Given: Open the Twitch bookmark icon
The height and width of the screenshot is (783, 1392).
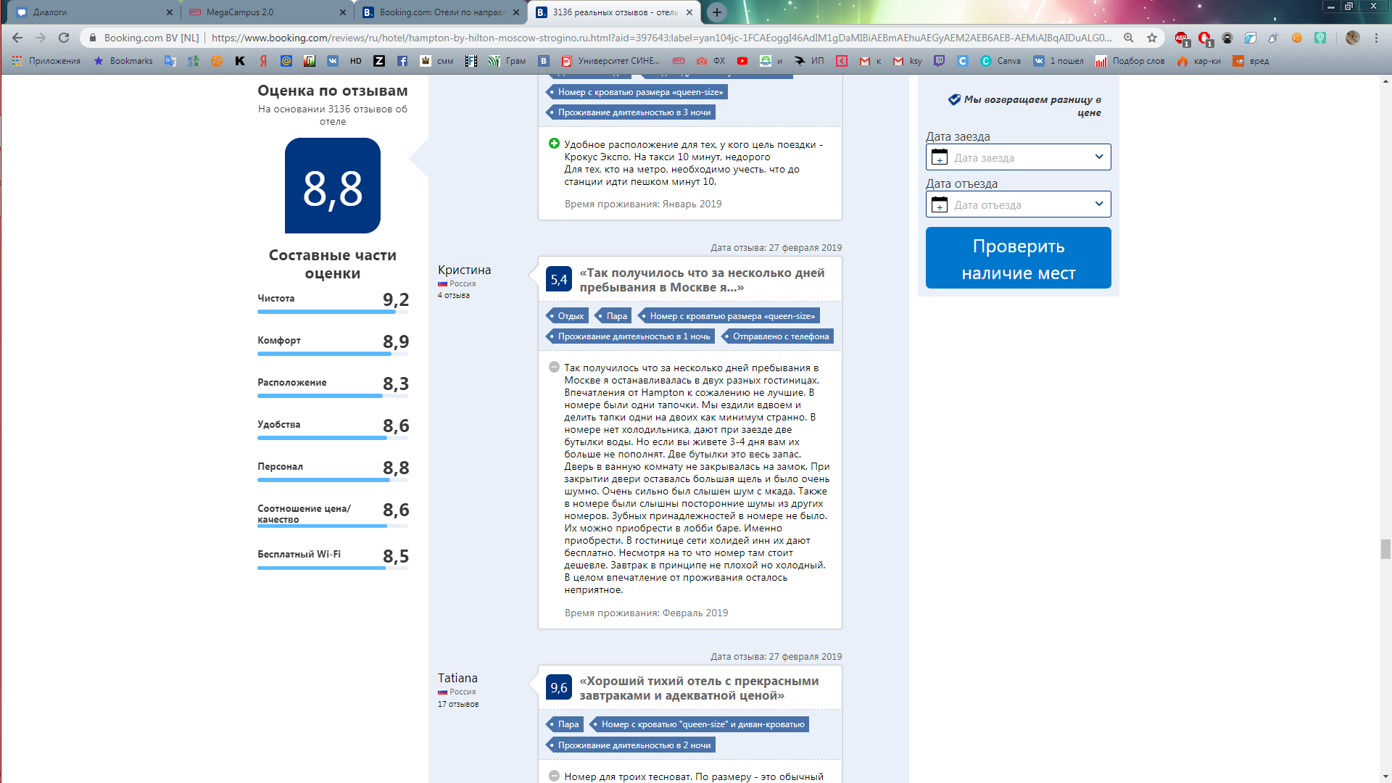Looking at the screenshot, I should pos(940,61).
